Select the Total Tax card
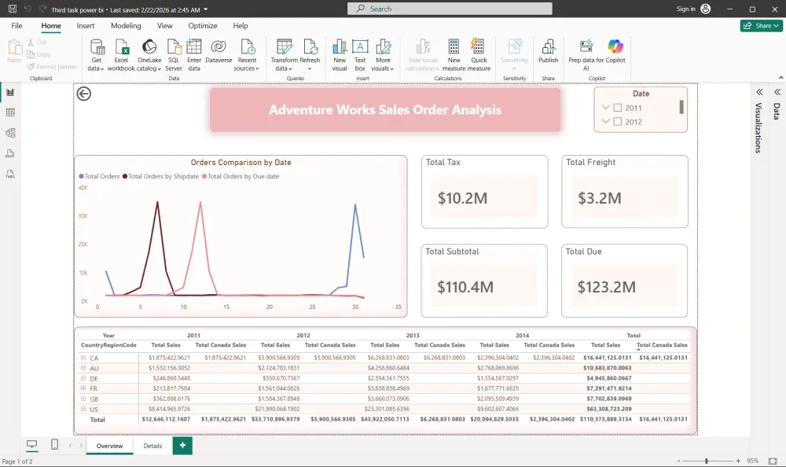 (484, 192)
